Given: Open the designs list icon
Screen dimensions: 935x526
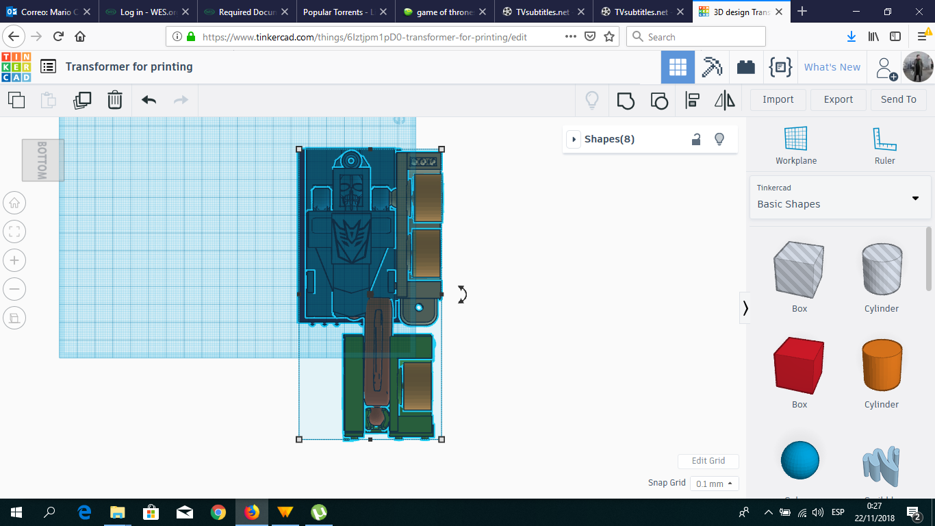Looking at the screenshot, I should pyautogui.click(x=48, y=66).
